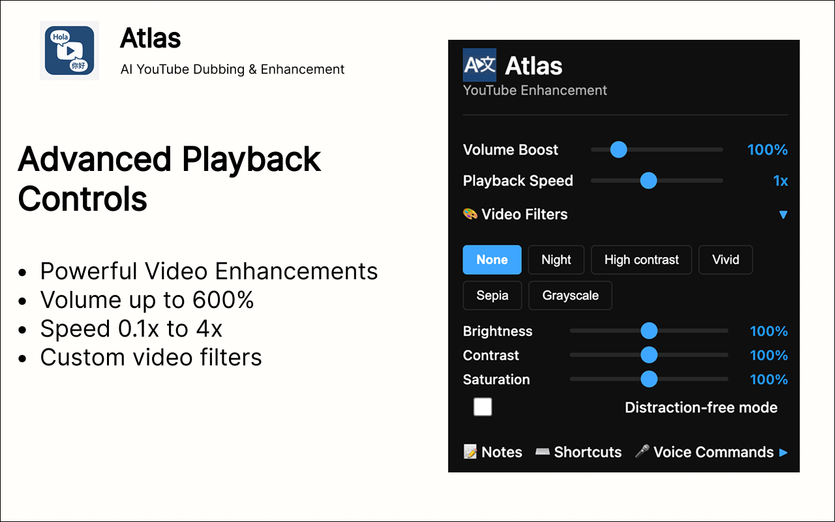Screen dimensions: 835x522
Task: Switch to the High contrast filter
Action: point(641,260)
